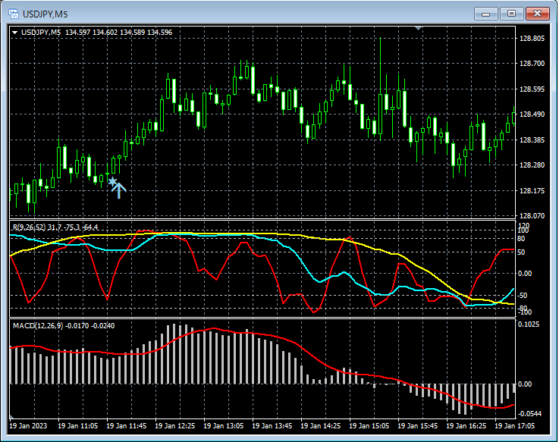The height and width of the screenshot is (442, 559).
Task: Click the OHLC price values in chart header
Action: click(x=118, y=33)
